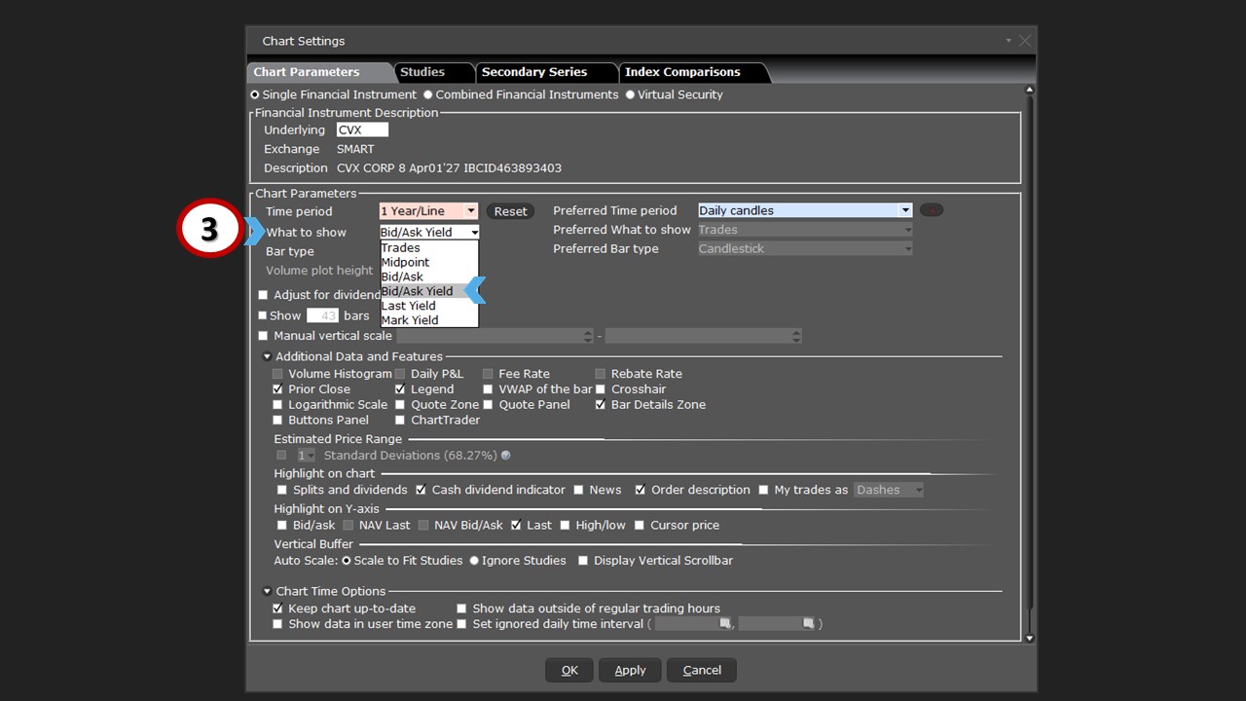Enable the Volume Histogram checkbox
Image resolution: width=1246 pixels, height=701 pixels.
pos(277,373)
